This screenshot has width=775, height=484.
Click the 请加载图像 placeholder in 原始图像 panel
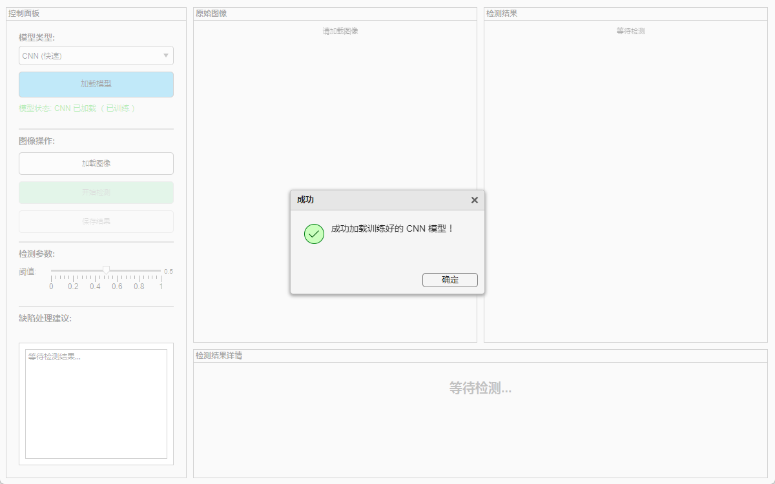pyautogui.click(x=340, y=31)
